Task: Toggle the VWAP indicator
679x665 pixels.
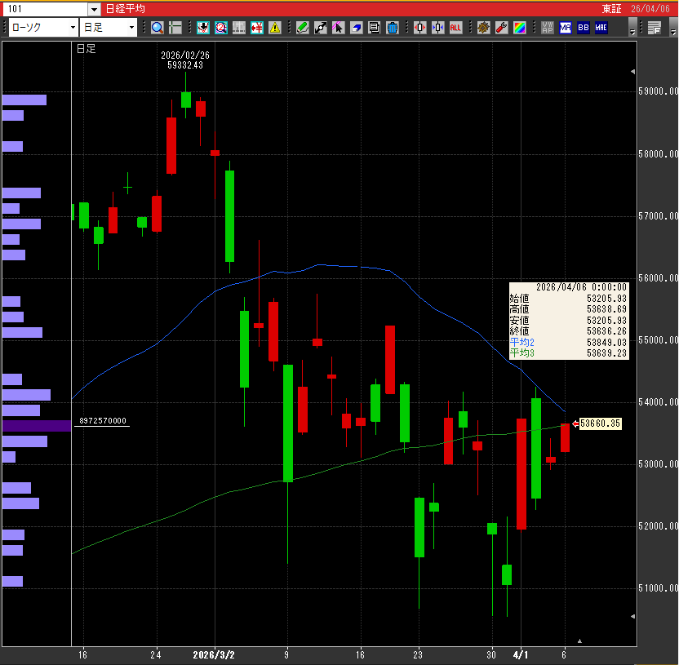Action: [x=548, y=28]
